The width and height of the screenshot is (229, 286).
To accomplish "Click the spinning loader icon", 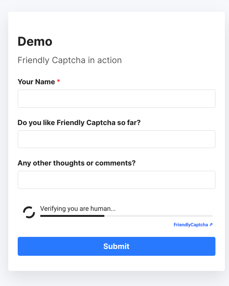I will (29, 212).
